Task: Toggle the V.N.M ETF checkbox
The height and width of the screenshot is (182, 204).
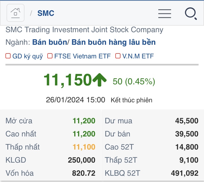Action: (x=118, y=56)
